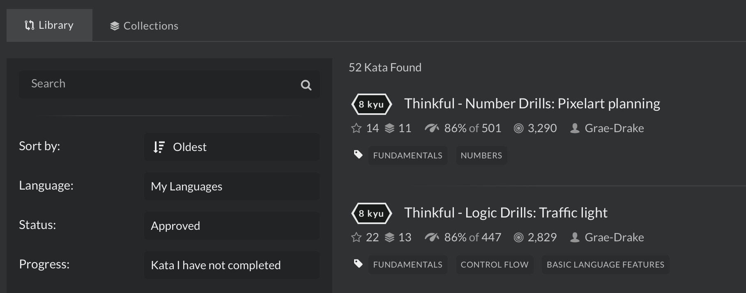This screenshot has height=293, width=746.
Task: Click the layers icon showing 11 on Pixelart kata
Action: [390, 128]
